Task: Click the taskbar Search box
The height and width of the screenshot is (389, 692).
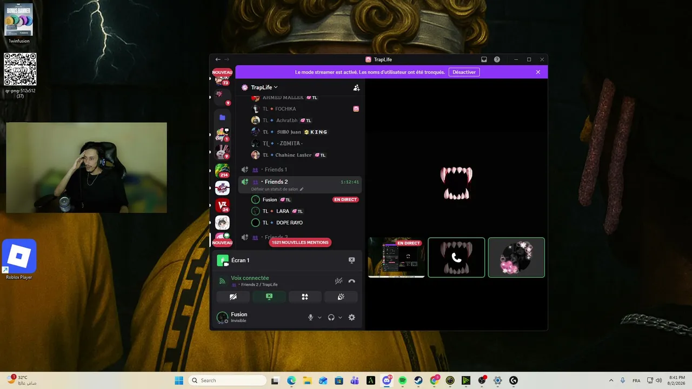Action: [227, 380]
